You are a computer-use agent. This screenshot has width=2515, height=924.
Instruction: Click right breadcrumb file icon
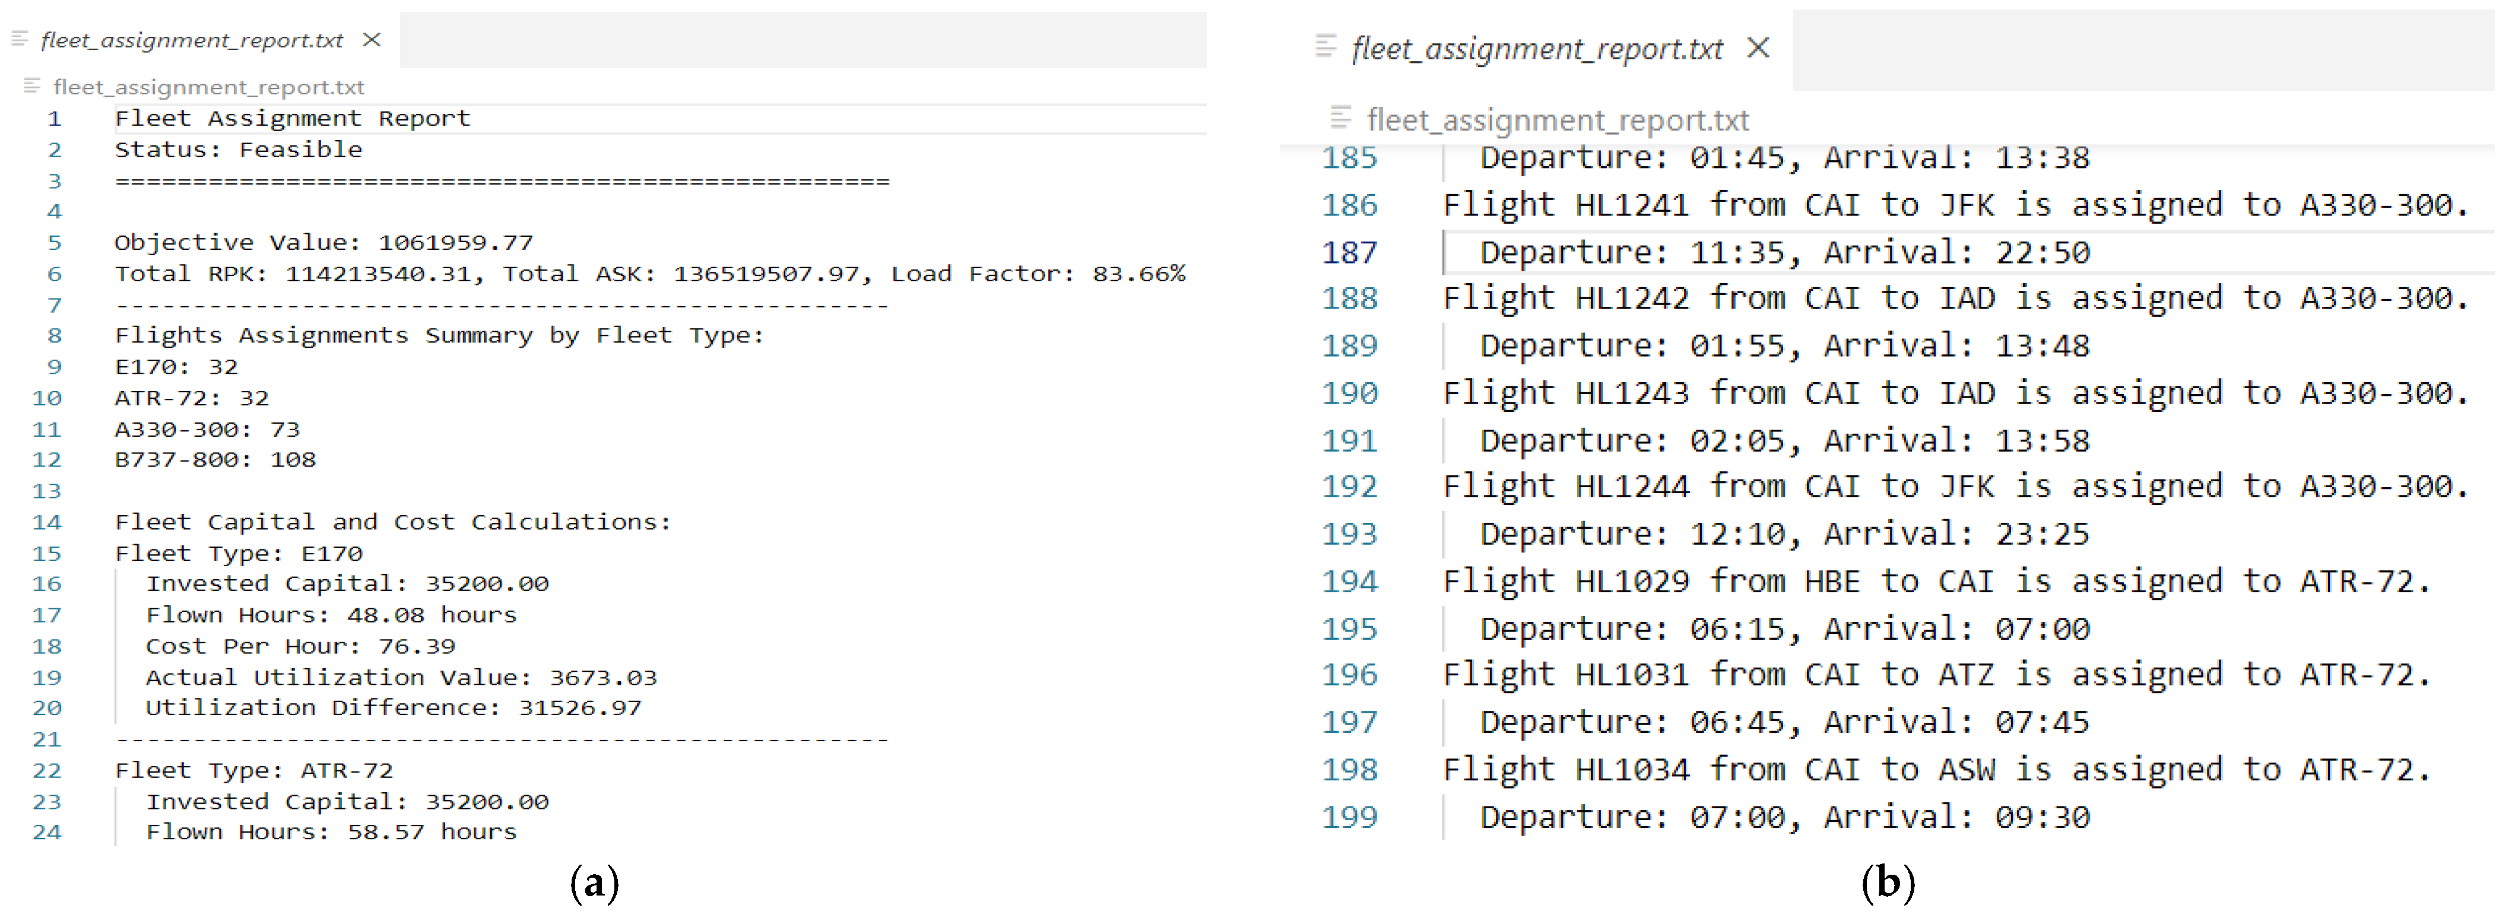click(x=1340, y=118)
